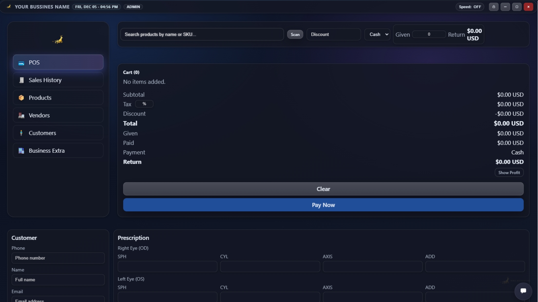This screenshot has width=538, height=302.
Task: Click the Tax percent field
Action: [144, 104]
